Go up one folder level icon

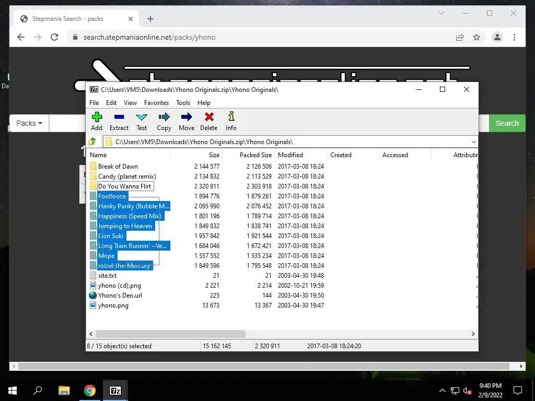[92, 141]
